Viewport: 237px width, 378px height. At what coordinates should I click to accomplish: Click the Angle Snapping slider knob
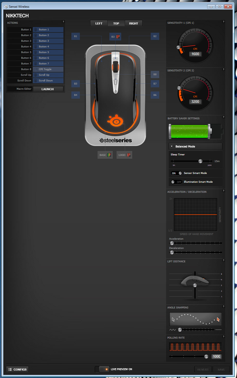point(180,330)
